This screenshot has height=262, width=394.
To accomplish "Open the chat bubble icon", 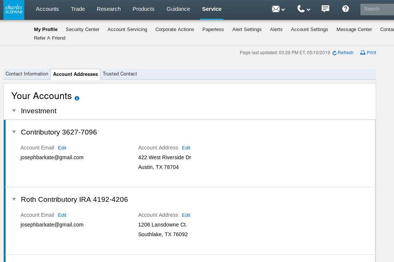I will (x=325, y=9).
